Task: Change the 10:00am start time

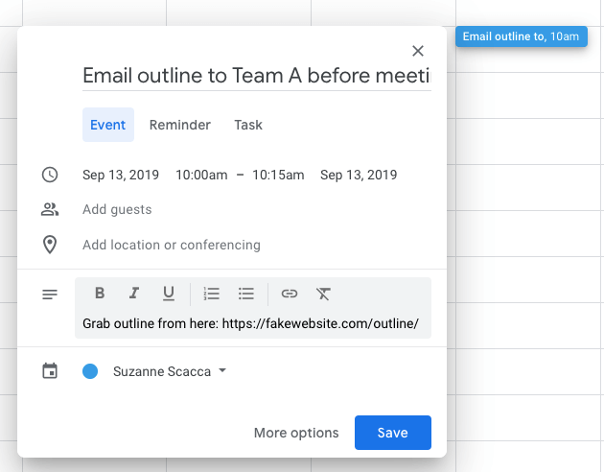Action: [201, 175]
